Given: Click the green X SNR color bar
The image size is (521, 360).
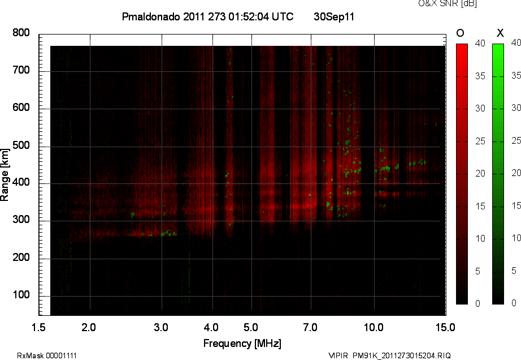Looking at the screenshot, I should pos(498,174).
